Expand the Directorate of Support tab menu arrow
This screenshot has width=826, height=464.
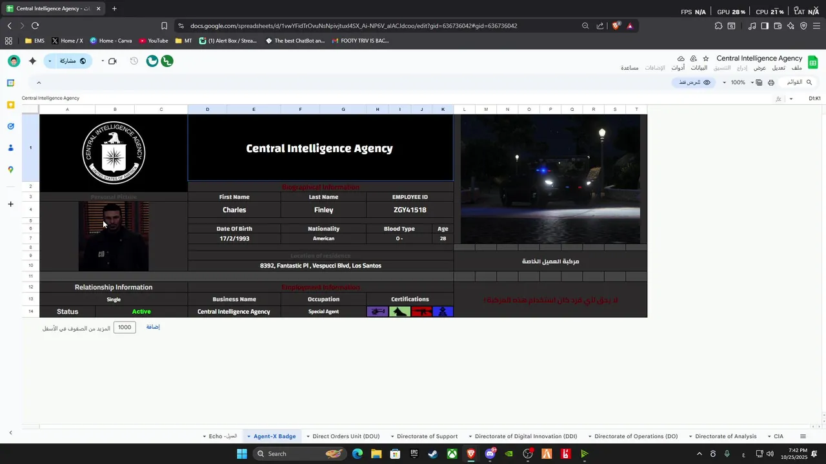[392, 437]
